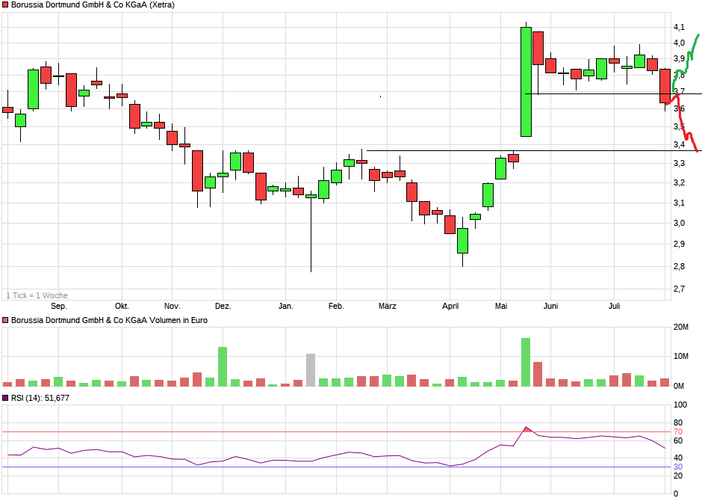Select the 'Mai' month label
This screenshot has height=501, width=702.
[x=501, y=306]
